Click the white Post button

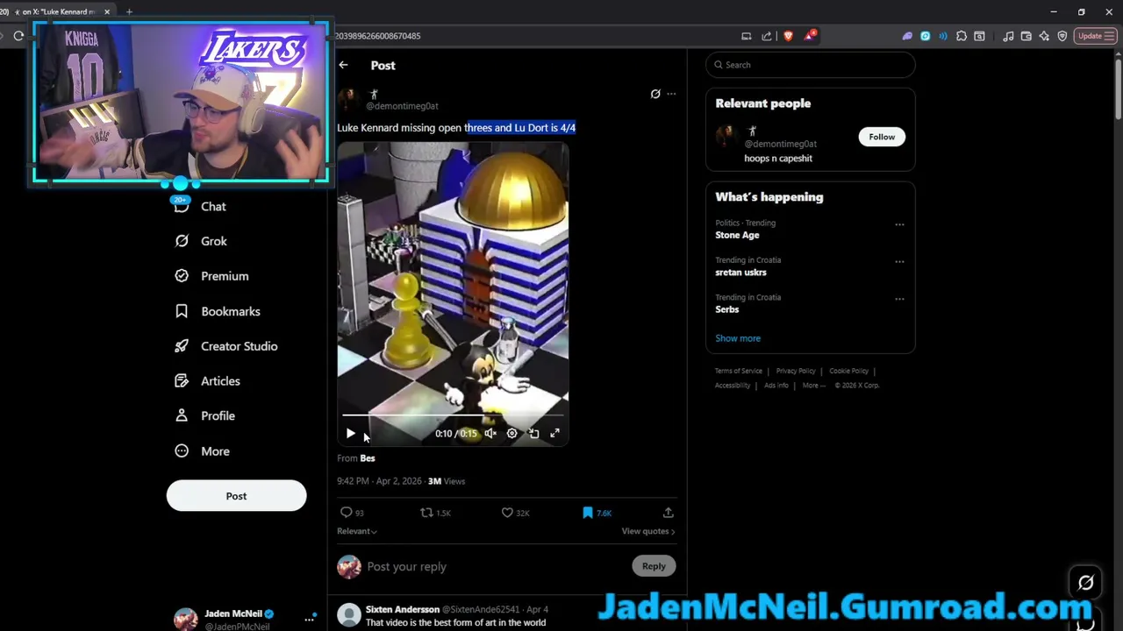236,496
